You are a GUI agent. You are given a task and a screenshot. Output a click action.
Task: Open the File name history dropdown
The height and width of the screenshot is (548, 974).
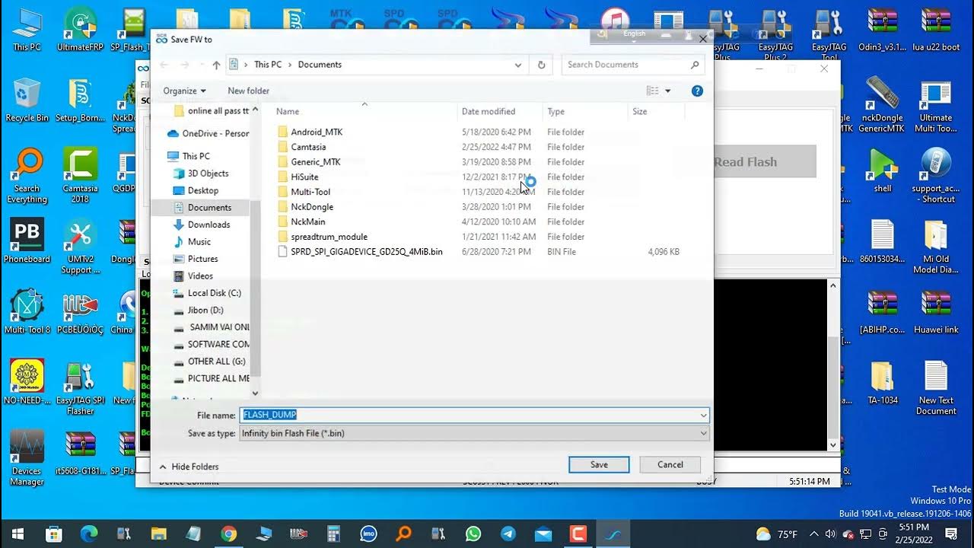point(703,415)
